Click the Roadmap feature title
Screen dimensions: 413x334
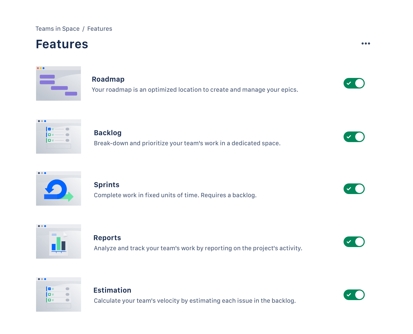pyautogui.click(x=108, y=79)
